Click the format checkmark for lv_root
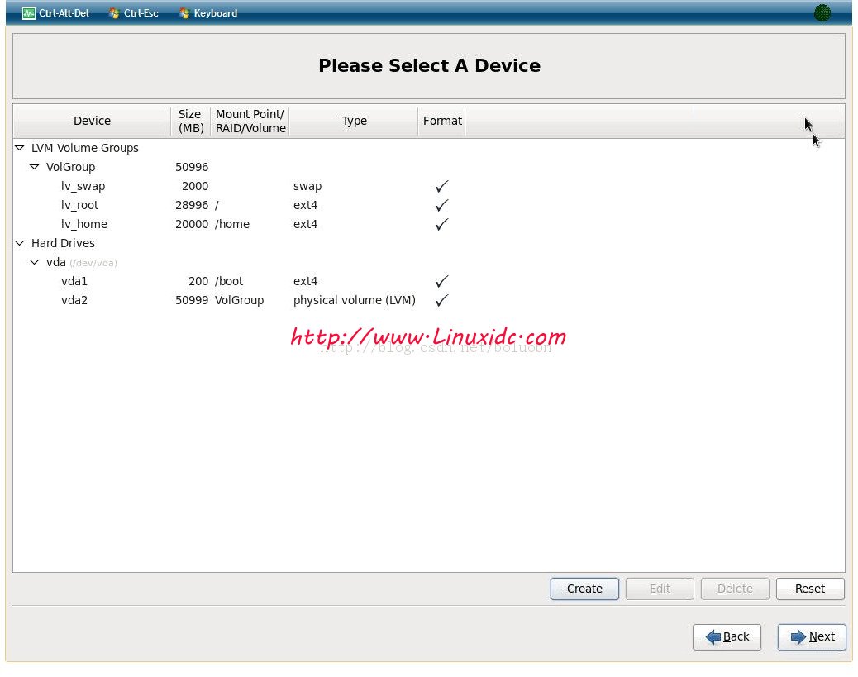The height and width of the screenshot is (677, 858). [x=441, y=205]
